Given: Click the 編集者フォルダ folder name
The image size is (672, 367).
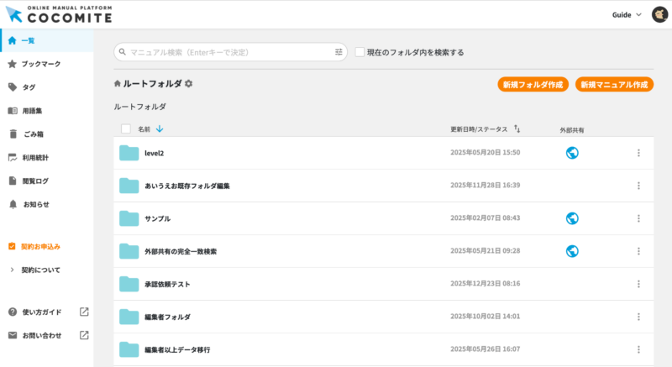Looking at the screenshot, I should (x=167, y=317).
